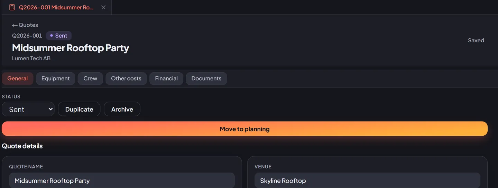Click the Quote details section heading
The width and height of the screenshot is (498, 188).
coord(22,146)
